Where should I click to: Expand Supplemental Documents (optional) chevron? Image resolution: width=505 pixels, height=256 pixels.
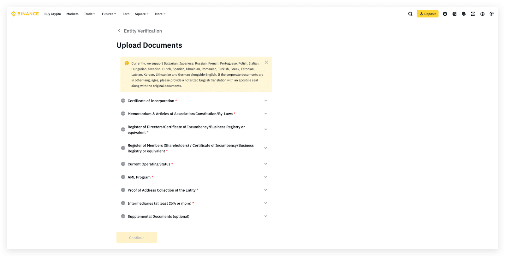coord(265,216)
